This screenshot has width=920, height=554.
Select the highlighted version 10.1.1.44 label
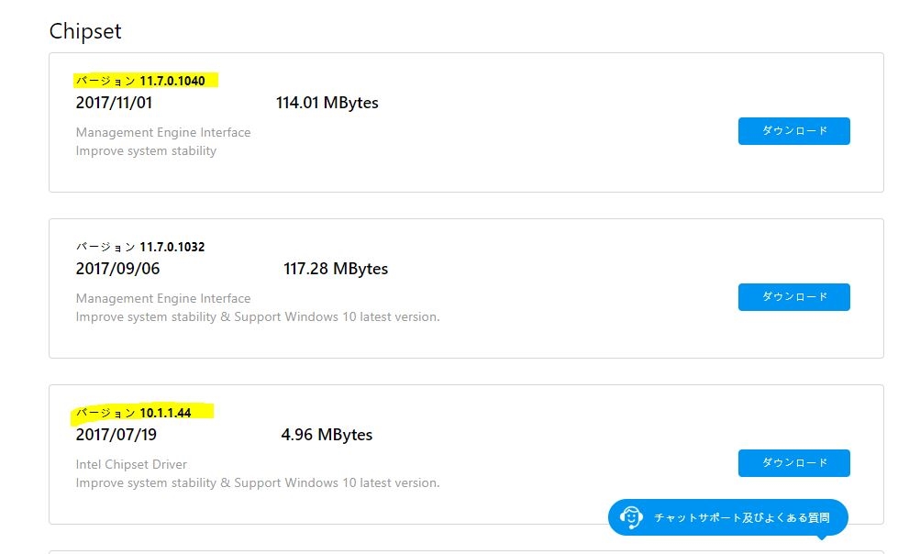click(134, 413)
